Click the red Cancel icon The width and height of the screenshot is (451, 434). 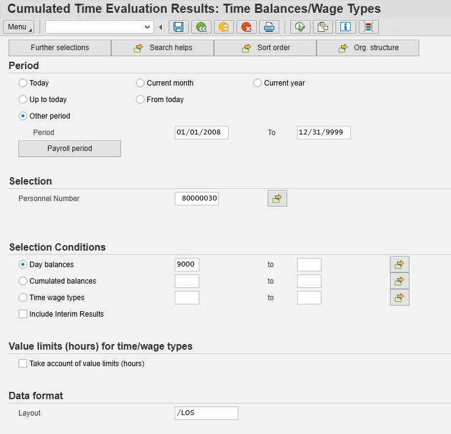tap(246, 27)
